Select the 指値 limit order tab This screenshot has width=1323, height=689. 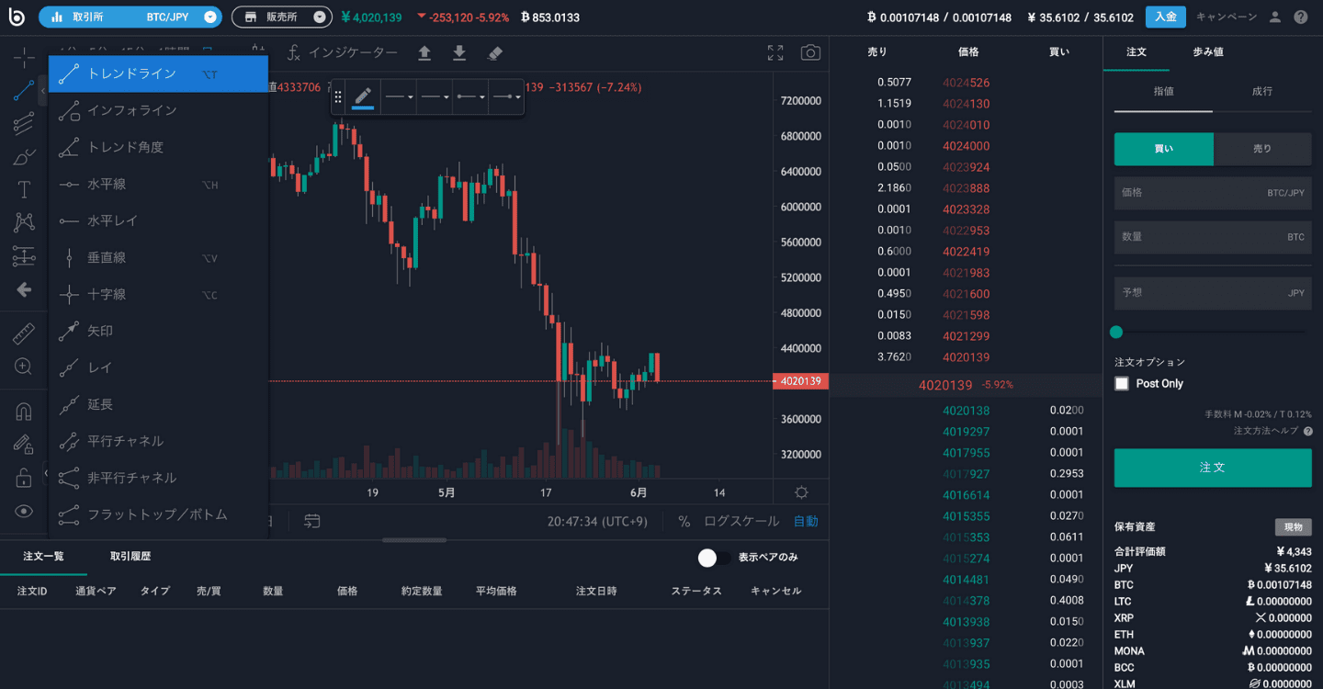pos(1163,91)
